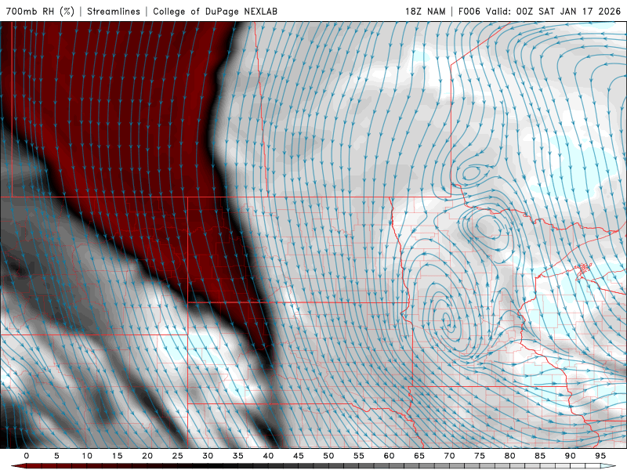The height and width of the screenshot is (470, 627).
Task: Click the "25" tick label on the legend
Action: pyautogui.click(x=178, y=456)
